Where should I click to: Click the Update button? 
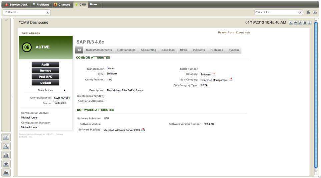pos(45,83)
